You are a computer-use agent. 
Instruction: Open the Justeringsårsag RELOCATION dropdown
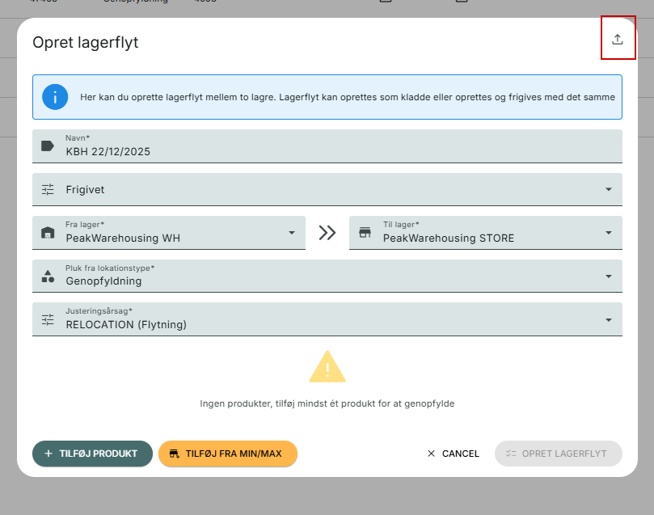click(327, 319)
